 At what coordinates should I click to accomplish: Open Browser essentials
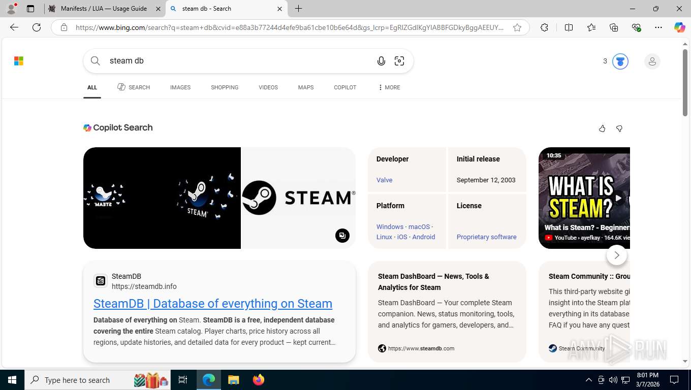pos(636,27)
